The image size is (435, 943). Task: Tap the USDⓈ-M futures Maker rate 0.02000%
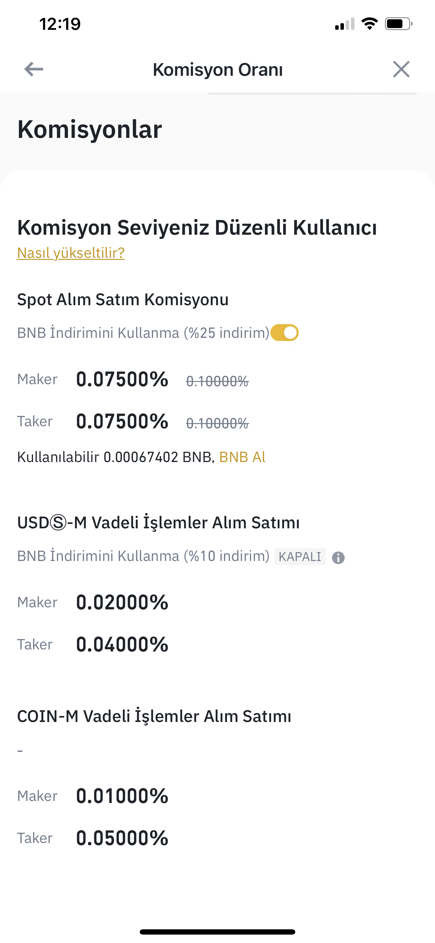122,602
